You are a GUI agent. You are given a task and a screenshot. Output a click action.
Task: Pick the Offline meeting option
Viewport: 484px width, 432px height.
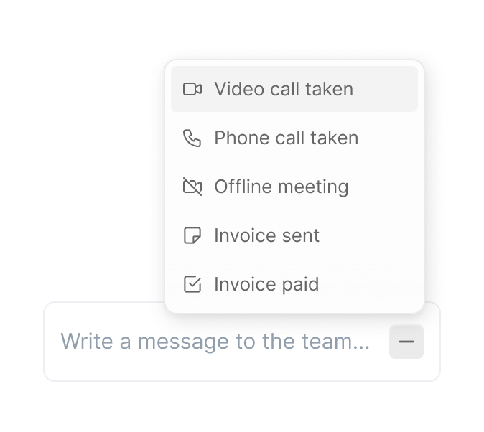coord(294,187)
